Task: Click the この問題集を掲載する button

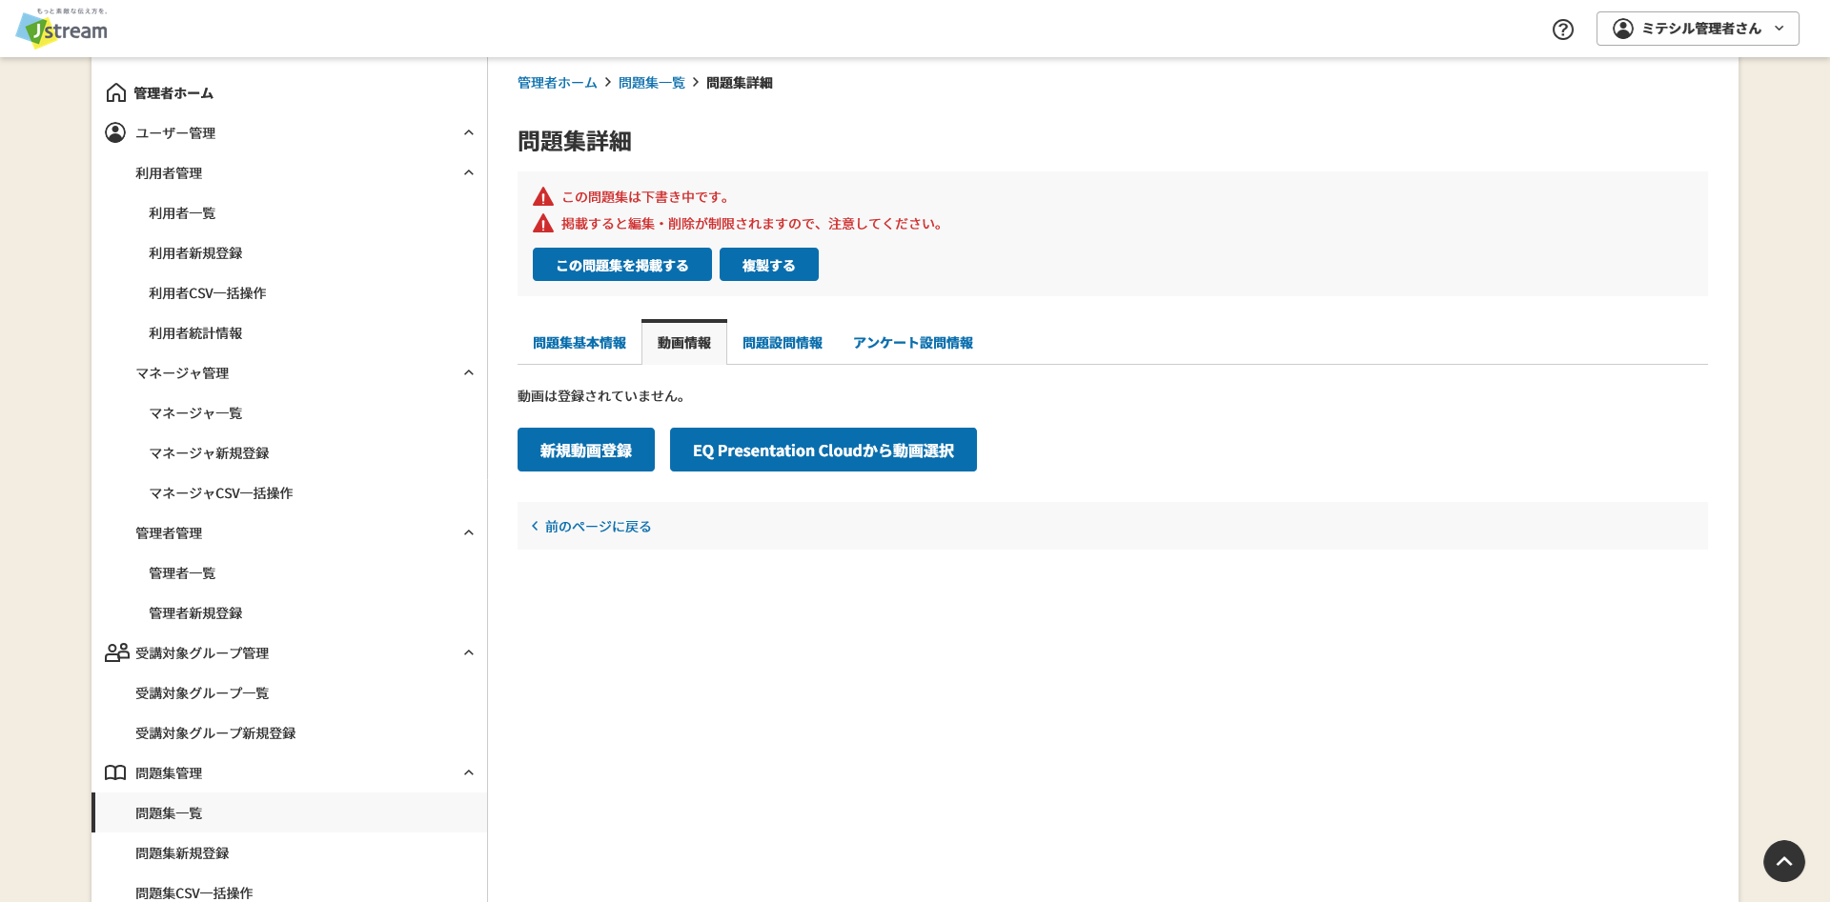Action: (x=622, y=265)
